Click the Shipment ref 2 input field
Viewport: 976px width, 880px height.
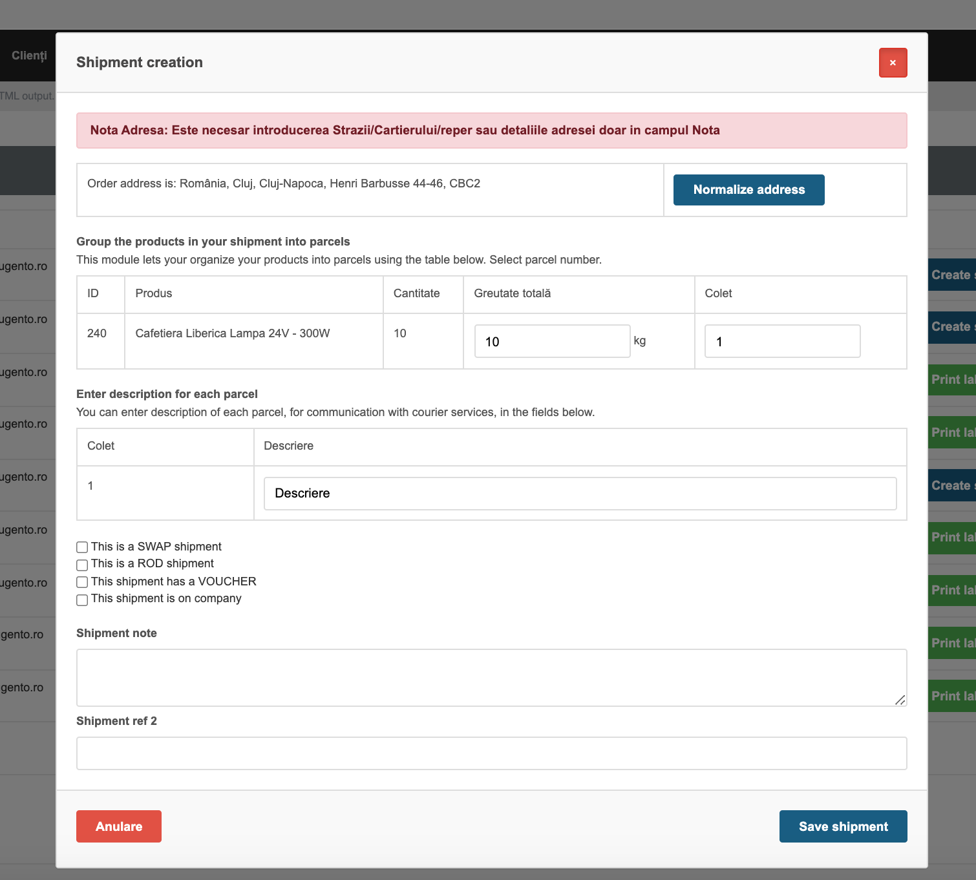(x=491, y=753)
